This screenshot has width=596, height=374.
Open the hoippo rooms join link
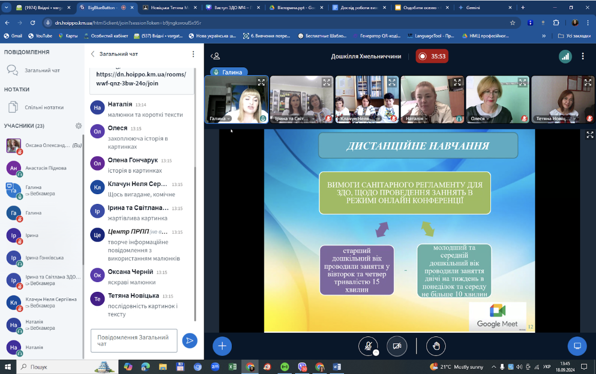coord(141,79)
